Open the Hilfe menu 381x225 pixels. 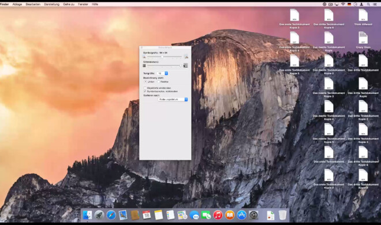click(95, 4)
